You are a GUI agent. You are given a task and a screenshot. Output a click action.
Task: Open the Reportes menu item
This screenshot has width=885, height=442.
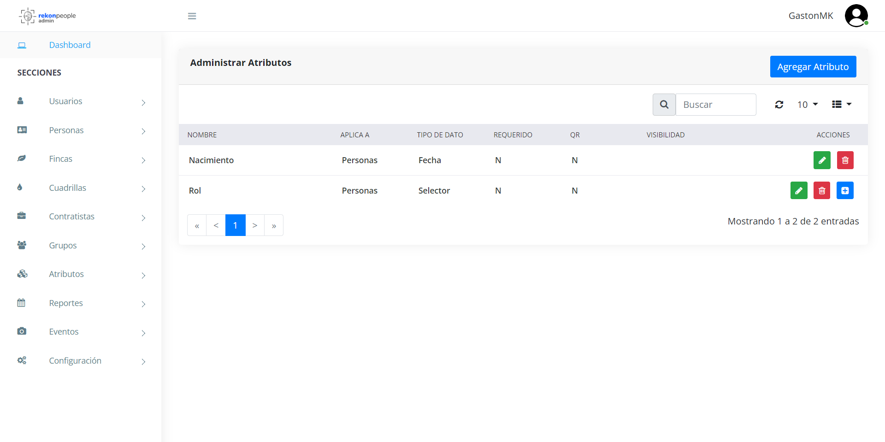pyautogui.click(x=81, y=303)
